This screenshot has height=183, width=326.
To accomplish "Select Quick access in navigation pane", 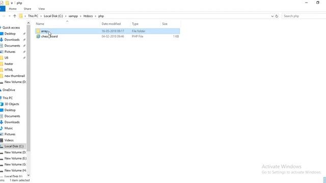I will click(11, 27).
